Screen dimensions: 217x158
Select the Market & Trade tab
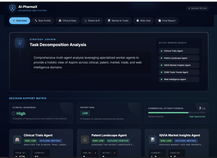pos(118,21)
